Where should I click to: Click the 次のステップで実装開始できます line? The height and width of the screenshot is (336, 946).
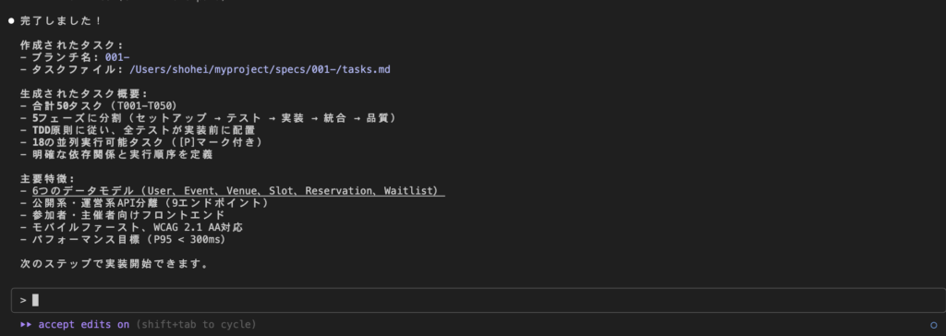coord(115,264)
